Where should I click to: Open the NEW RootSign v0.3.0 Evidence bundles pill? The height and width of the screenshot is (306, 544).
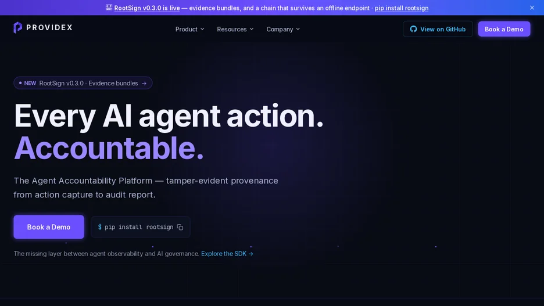click(x=83, y=83)
